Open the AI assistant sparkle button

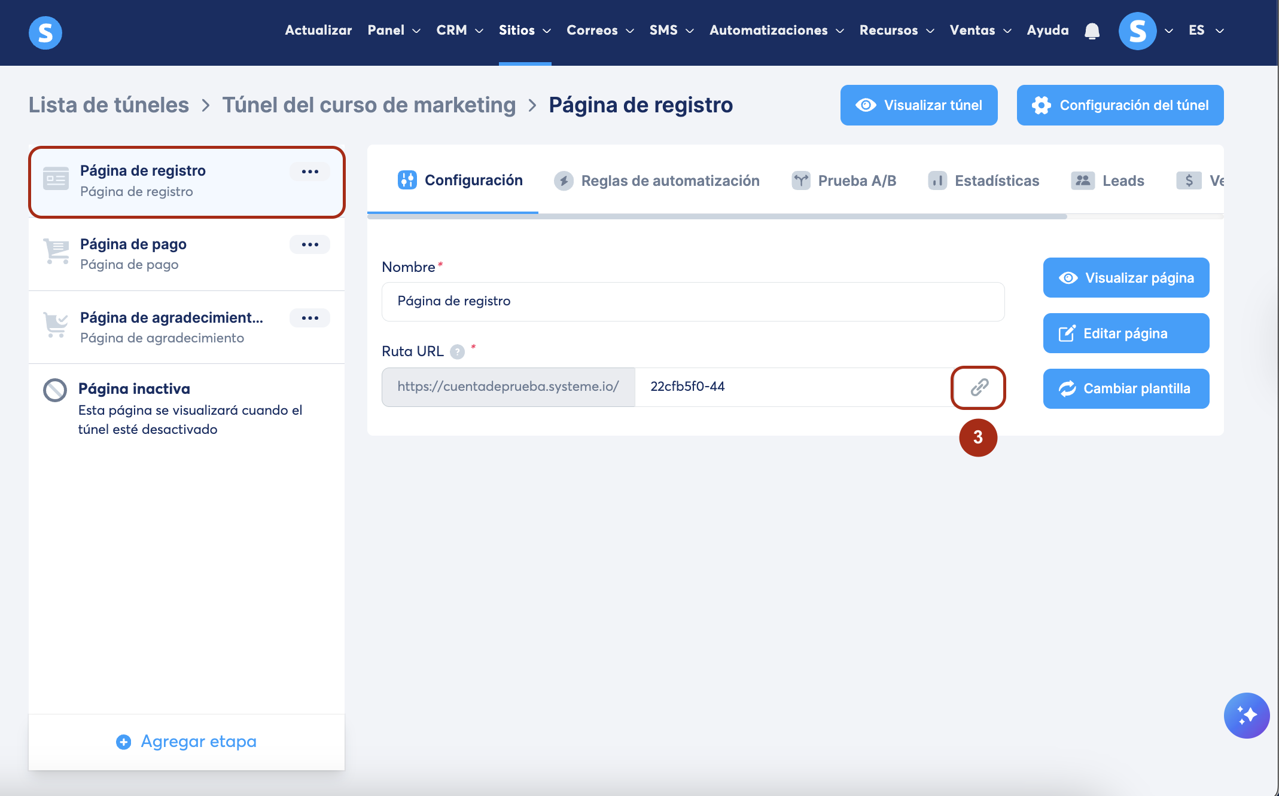pyautogui.click(x=1246, y=715)
